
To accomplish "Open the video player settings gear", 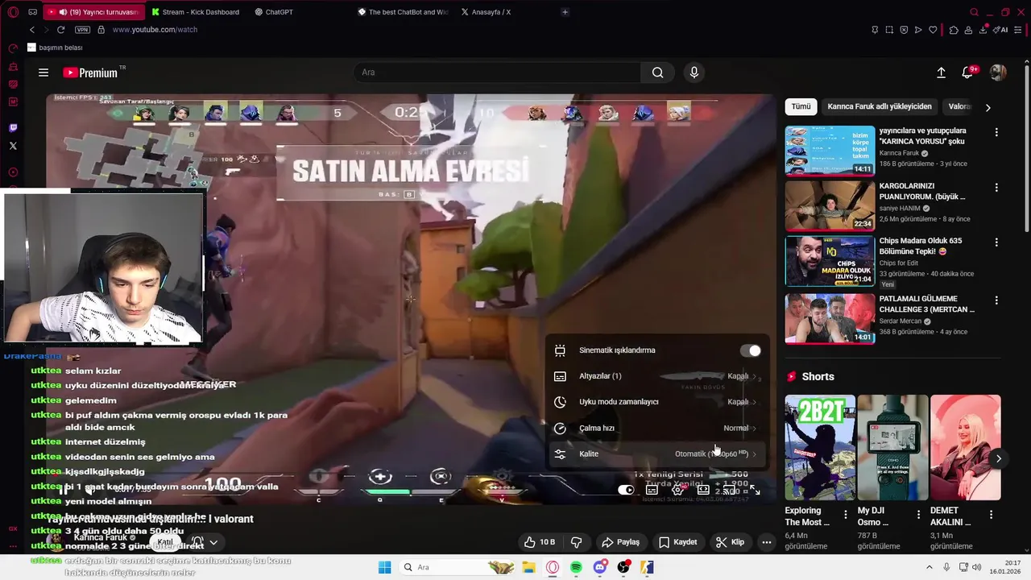I will (x=677, y=490).
